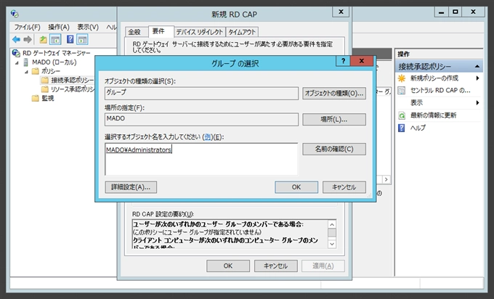The width and height of the screenshot is (494, 299).
Task: Click the Back arrow toolbar icon
Action: pos(16,39)
